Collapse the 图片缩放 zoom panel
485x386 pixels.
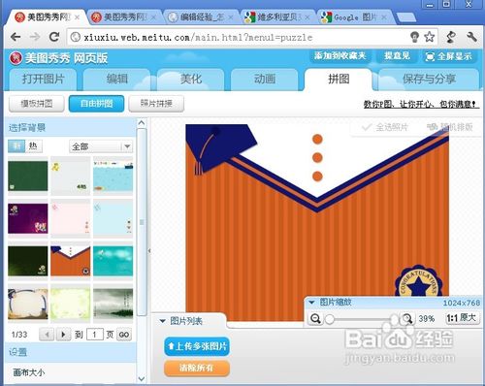pos(311,303)
